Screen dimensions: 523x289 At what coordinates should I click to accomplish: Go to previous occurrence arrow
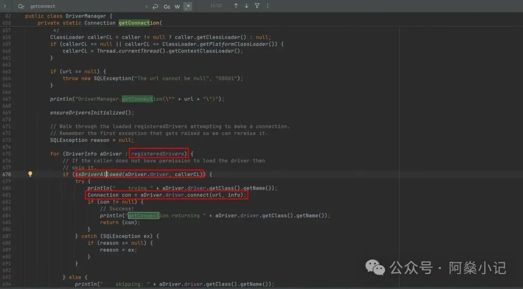point(236,6)
